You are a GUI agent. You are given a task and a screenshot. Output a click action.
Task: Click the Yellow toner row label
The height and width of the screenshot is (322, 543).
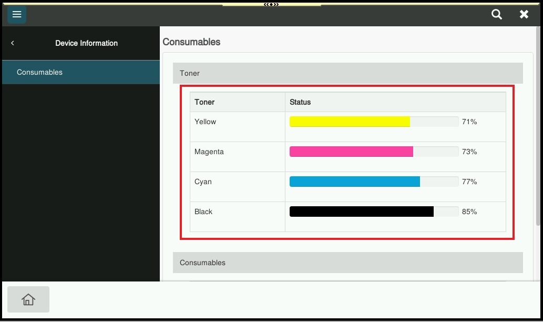coord(206,122)
